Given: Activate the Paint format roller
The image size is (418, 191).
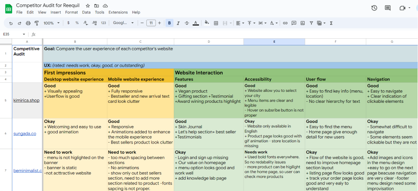Looking at the screenshot, I should tap(37, 23).
